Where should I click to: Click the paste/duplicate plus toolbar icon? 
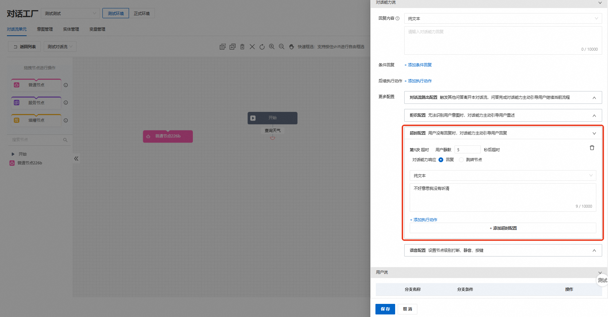(232, 47)
